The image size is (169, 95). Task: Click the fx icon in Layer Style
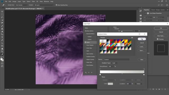point(86,73)
